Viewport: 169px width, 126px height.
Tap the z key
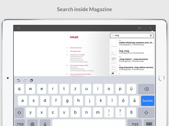coord(75,89)
